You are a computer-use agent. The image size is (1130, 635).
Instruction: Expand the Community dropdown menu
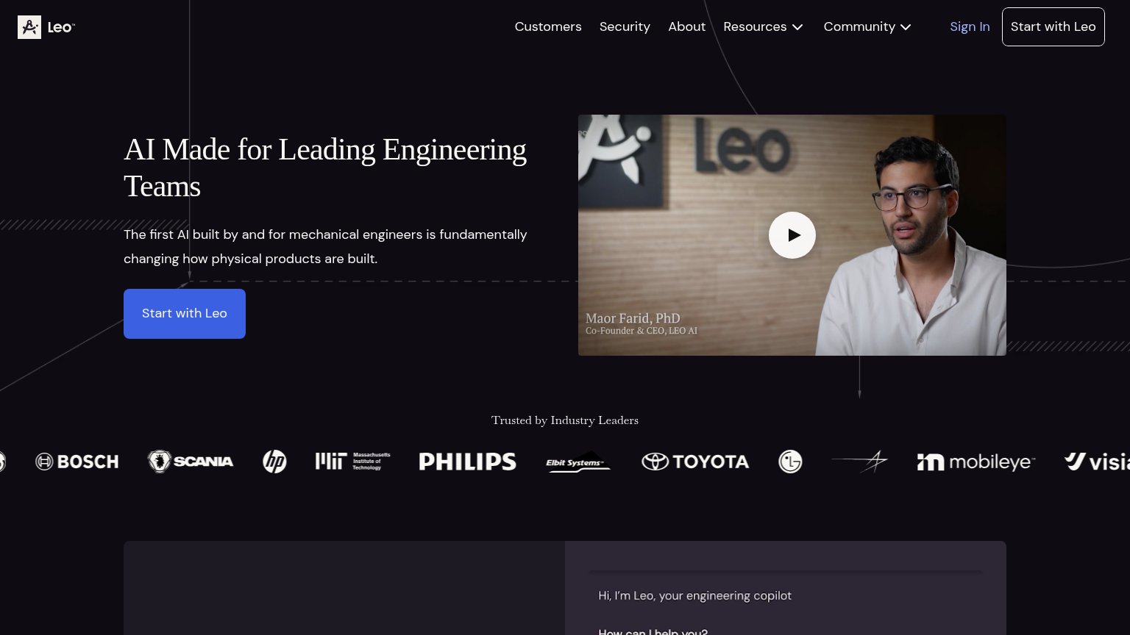867,26
